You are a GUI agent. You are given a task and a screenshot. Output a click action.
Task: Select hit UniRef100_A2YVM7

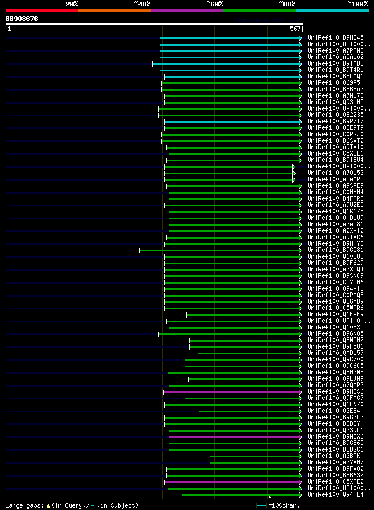(x=335, y=463)
